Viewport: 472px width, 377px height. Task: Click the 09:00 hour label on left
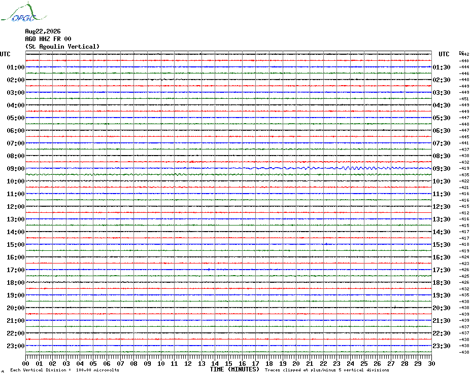[16, 169]
